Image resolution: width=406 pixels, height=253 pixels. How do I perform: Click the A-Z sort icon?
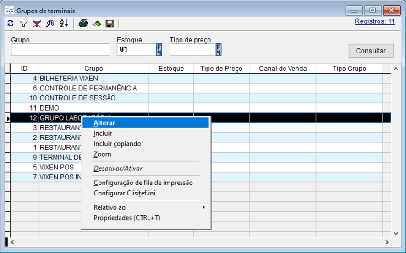(x=63, y=23)
